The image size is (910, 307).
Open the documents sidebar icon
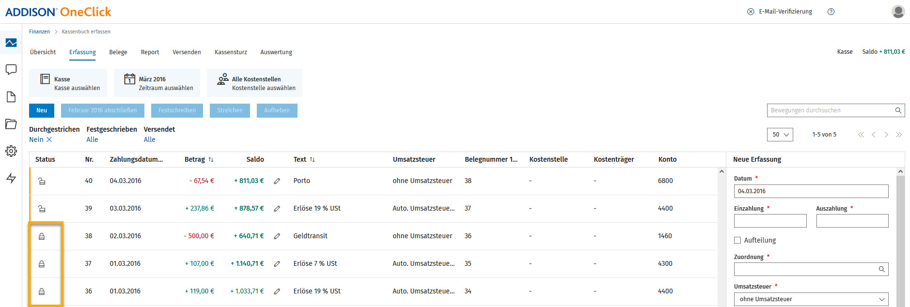pos(11,97)
